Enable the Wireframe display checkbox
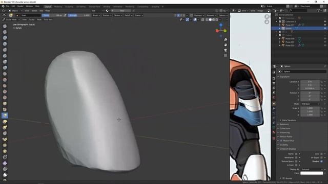Image resolution: width=328 pixels, height=184 pixels. pos(296,157)
